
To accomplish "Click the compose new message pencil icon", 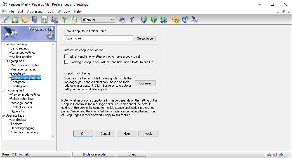I will 5,20.
